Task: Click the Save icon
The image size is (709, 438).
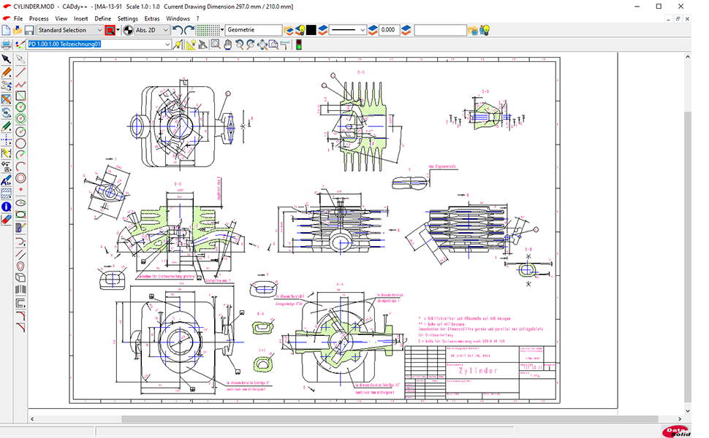Action: click(29, 30)
